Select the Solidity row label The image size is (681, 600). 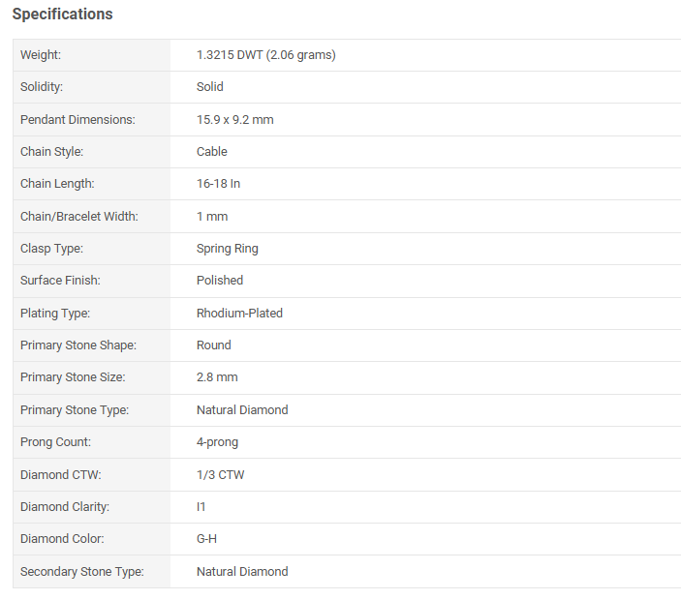click(x=42, y=87)
